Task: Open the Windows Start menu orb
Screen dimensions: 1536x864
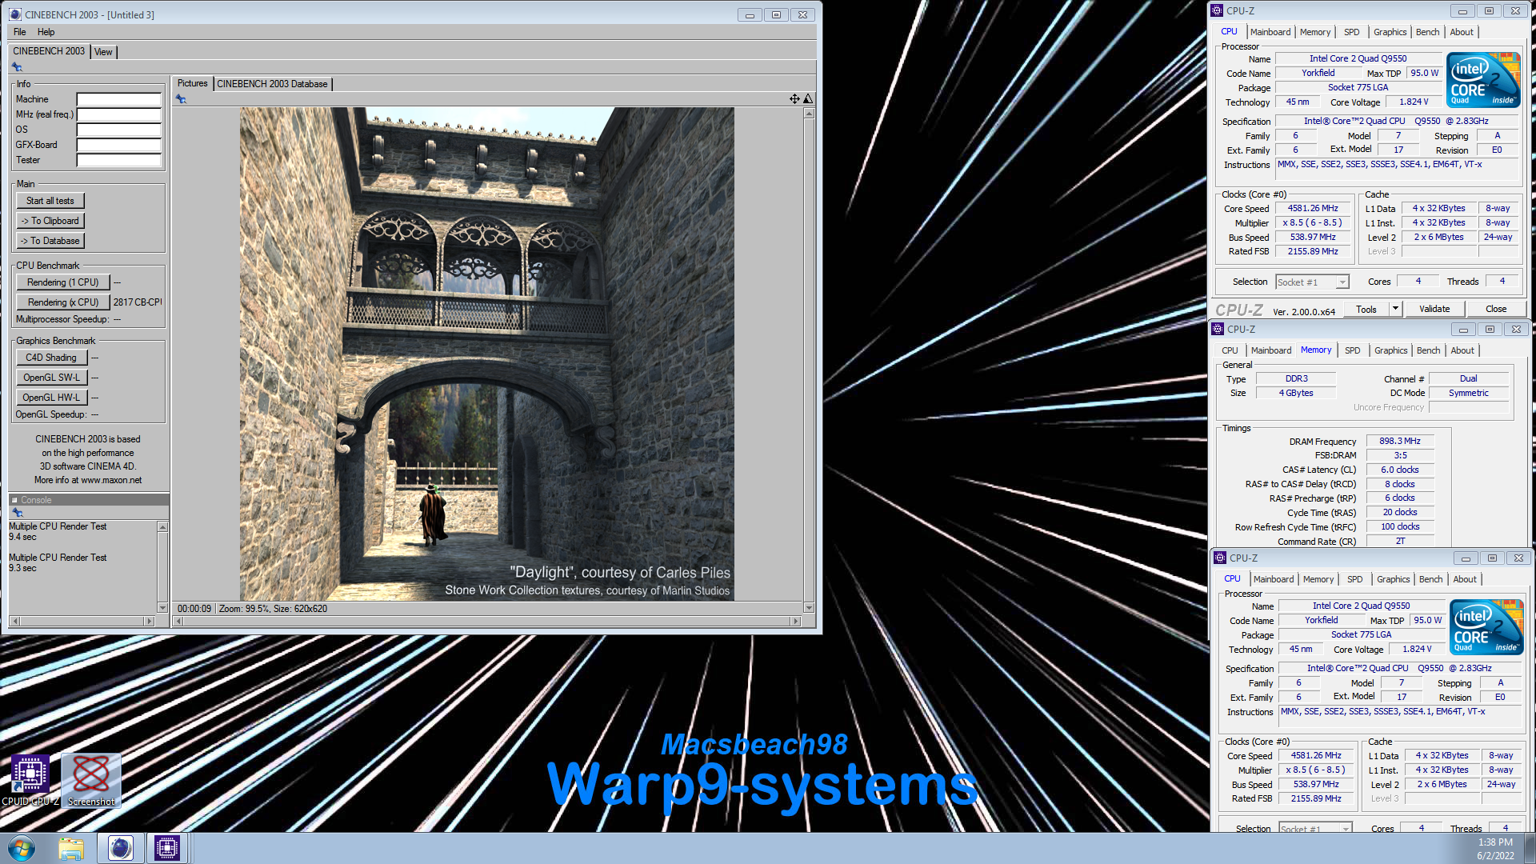Action: pos(22,848)
